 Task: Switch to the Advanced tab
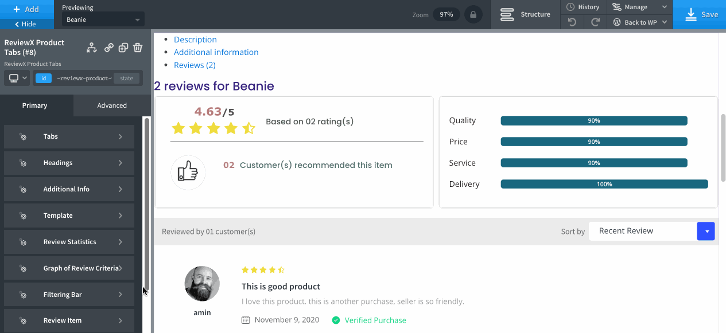[112, 105]
